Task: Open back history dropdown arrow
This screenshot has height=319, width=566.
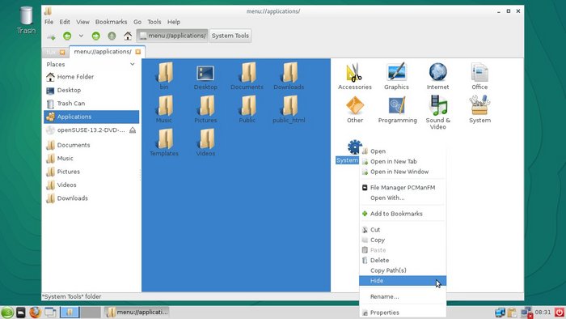Action: pos(81,36)
